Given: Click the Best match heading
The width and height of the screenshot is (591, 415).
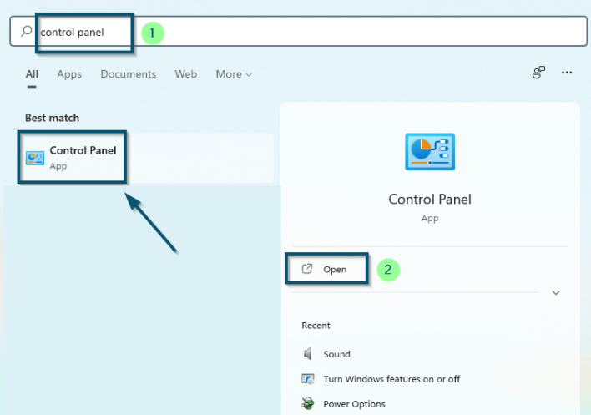Looking at the screenshot, I should click(x=52, y=118).
